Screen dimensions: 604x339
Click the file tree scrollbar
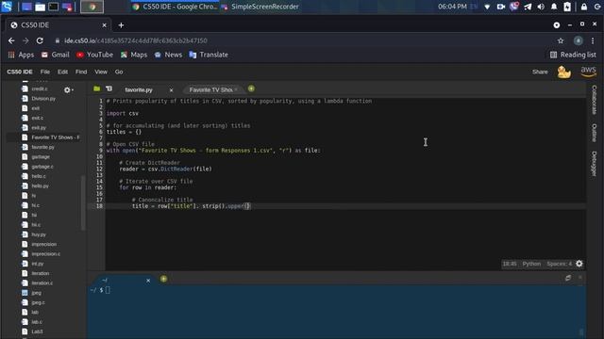click(82, 203)
